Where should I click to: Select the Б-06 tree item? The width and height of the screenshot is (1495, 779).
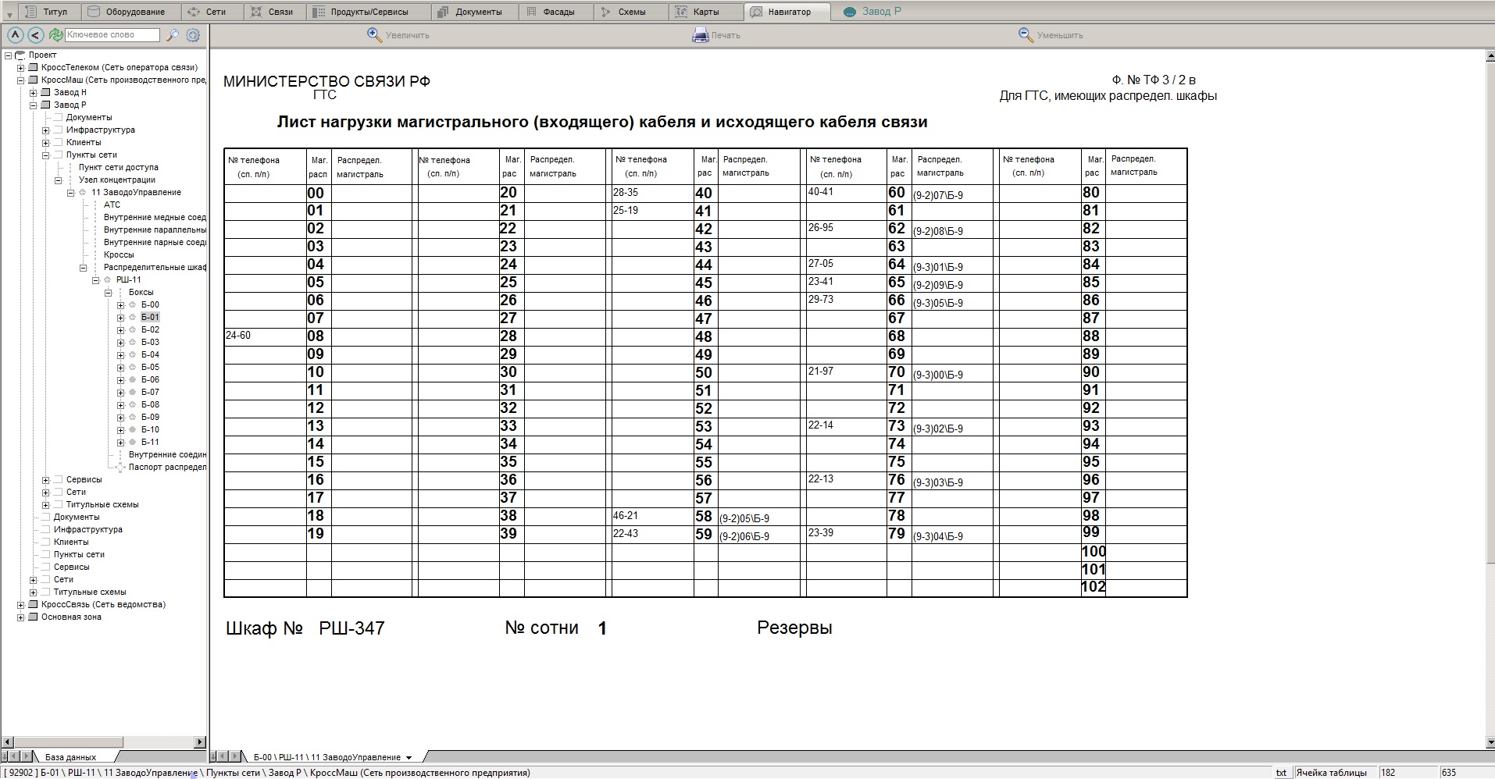click(x=150, y=380)
